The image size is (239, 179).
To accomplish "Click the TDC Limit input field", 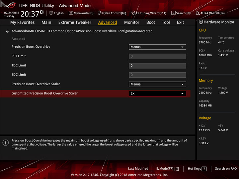I will [x=157, y=66].
